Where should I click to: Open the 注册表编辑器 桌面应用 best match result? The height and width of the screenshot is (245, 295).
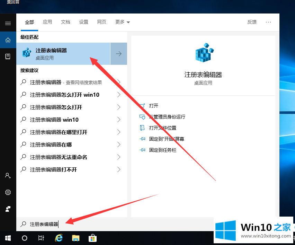(x=63, y=54)
